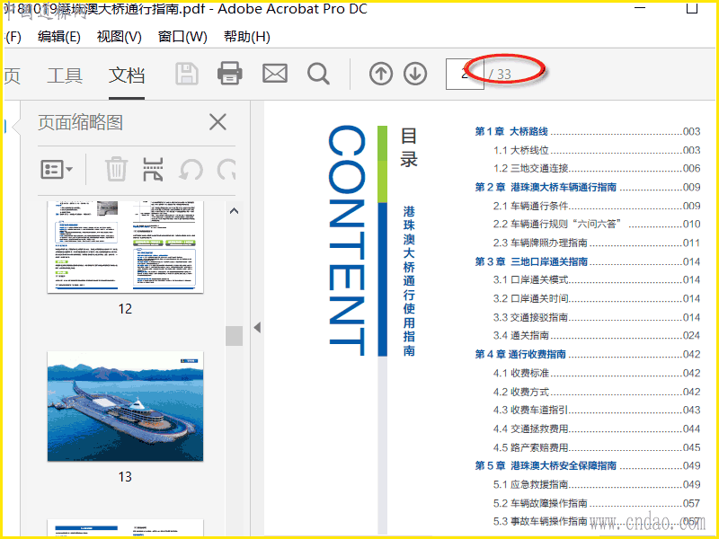Screen dimensions: 719x539
Task: Send file by email envelope icon
Action: coord(275,74)
